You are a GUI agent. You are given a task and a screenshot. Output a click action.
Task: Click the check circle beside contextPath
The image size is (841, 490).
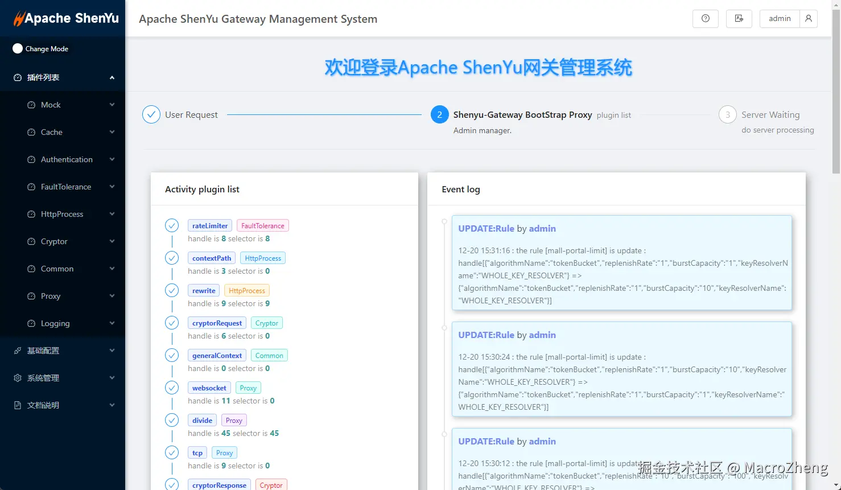click(172, 258)
